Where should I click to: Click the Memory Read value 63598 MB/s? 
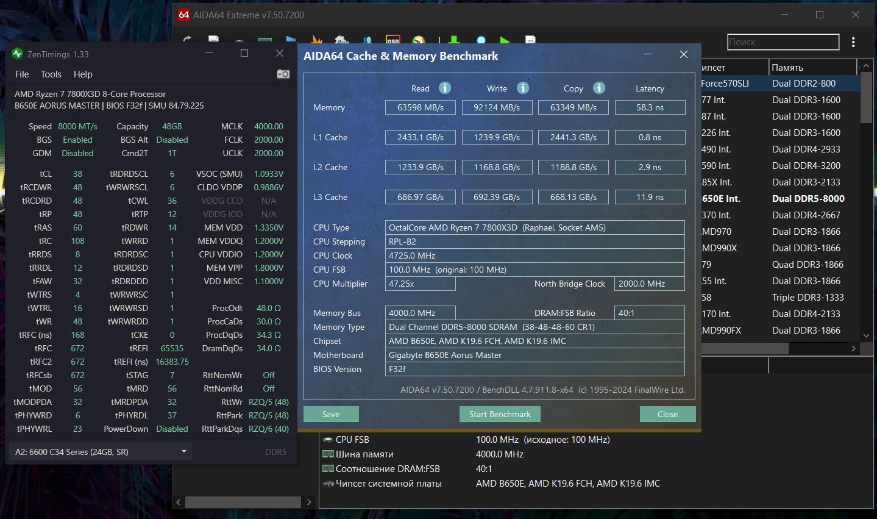pyautogui.click(x=421, y=107)
